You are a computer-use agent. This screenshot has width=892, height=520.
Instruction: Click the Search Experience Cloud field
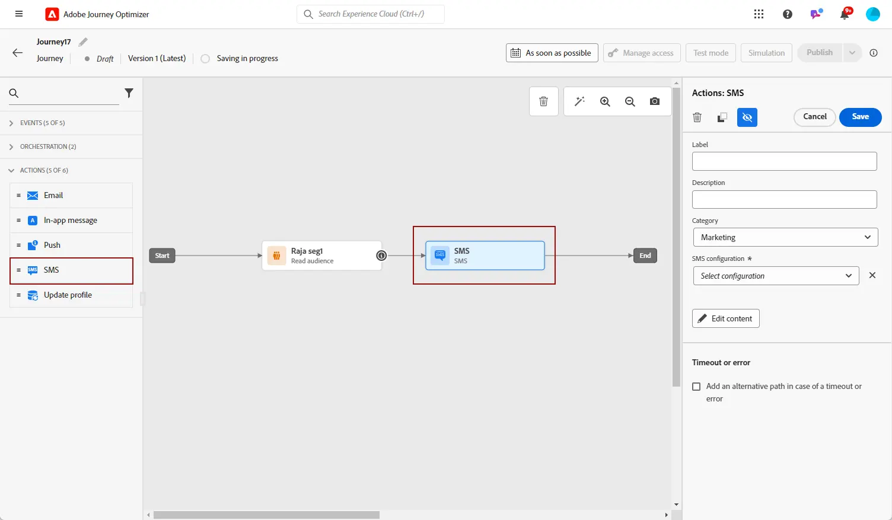(371, 14)
